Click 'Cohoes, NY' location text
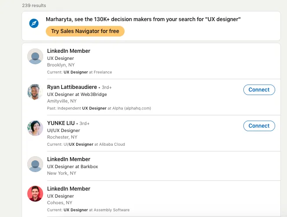287x217 pixels. 60,203
